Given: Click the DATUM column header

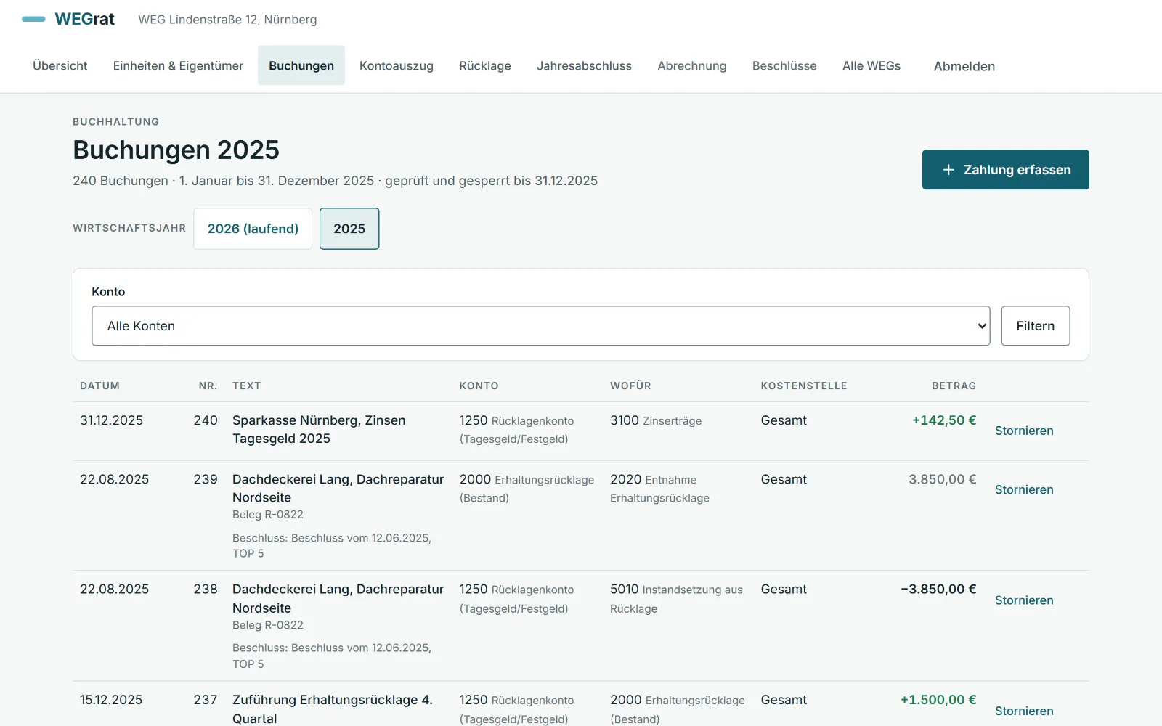Looking at the screenshot, I should tap(99, 386).
